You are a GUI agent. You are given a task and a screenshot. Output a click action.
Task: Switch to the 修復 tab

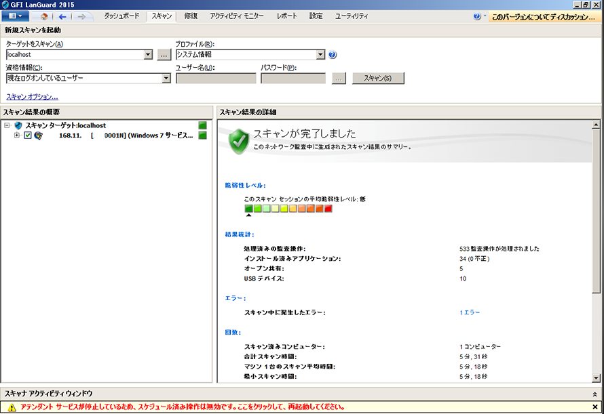pyautogui.click(x=191, y=16)
